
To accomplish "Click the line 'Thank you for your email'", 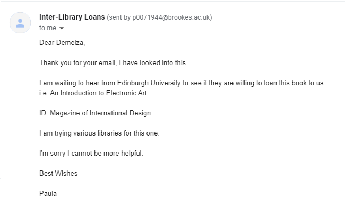I will [x=78, y=63].
